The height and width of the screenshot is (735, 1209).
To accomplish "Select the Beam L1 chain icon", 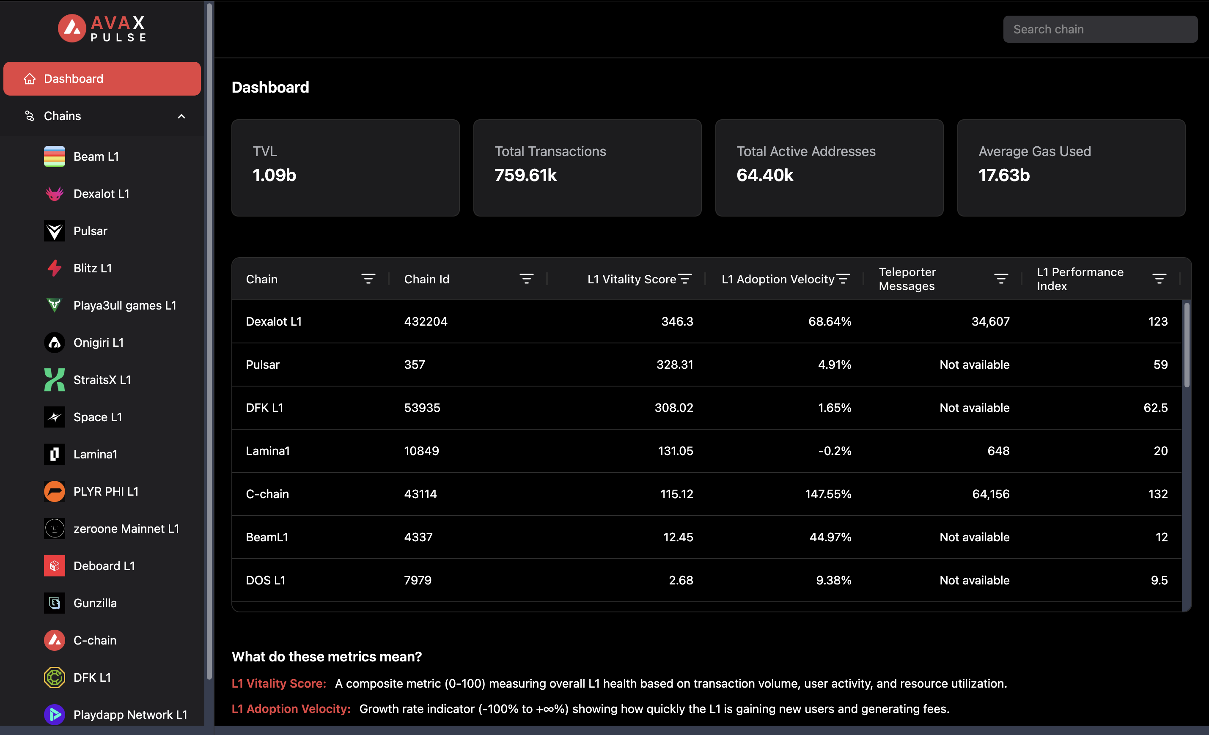I will 55,156.
